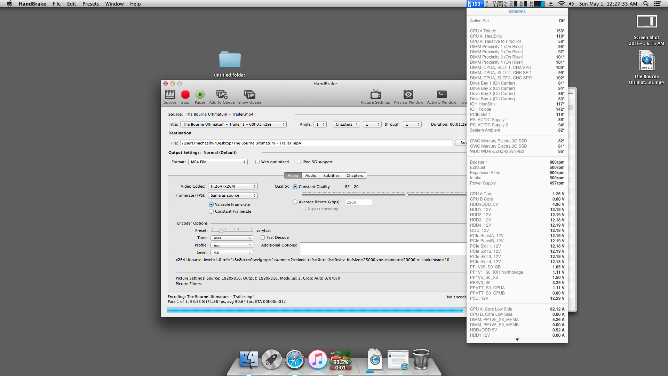The width and height of the screenshot is (668, 376).
Task: Click the RF Constant Quality slider
Action: pos(384,194)
